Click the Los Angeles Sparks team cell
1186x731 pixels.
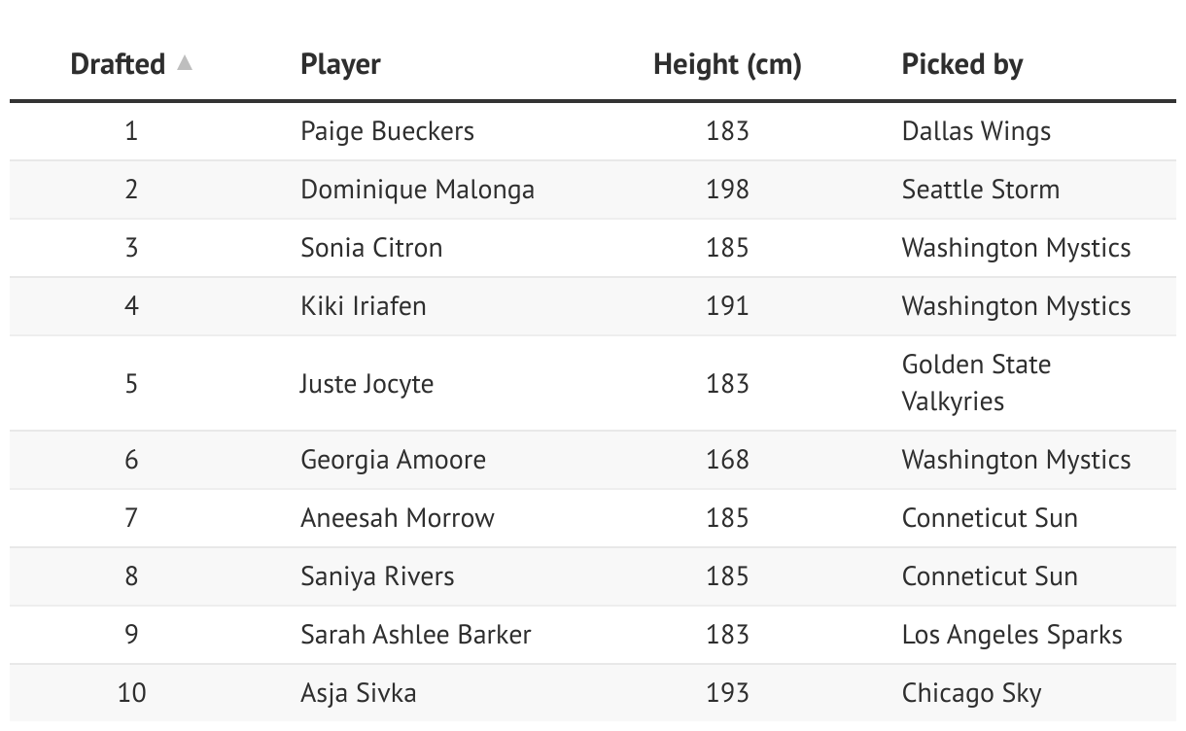pos(1011,635)
